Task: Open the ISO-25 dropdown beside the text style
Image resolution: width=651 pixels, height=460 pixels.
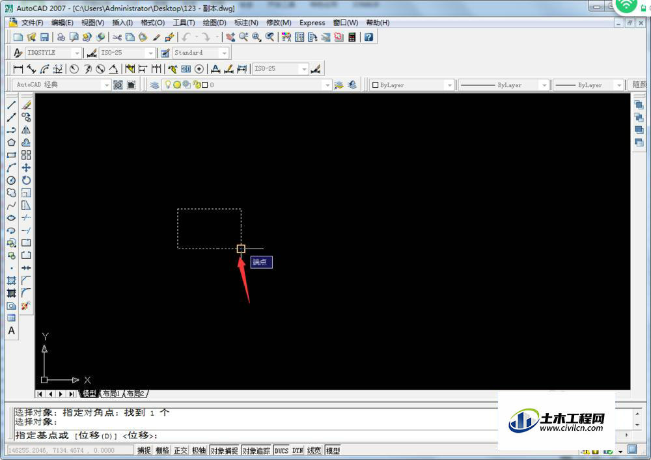Action: (x=151, y=53)
